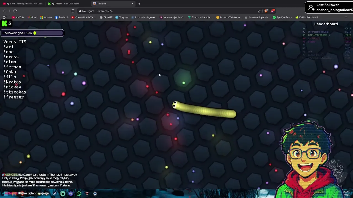Viewport: 353px width, 198px height.
Task: Open the Doorzo - Tu interme... bookmark
Action: point(229,17)
